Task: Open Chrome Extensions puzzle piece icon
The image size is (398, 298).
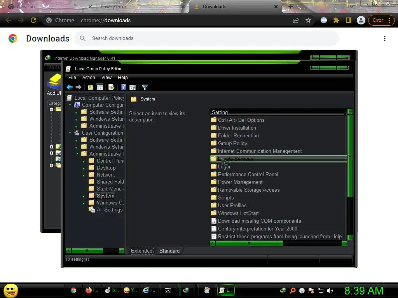Action: click(336, 20)
